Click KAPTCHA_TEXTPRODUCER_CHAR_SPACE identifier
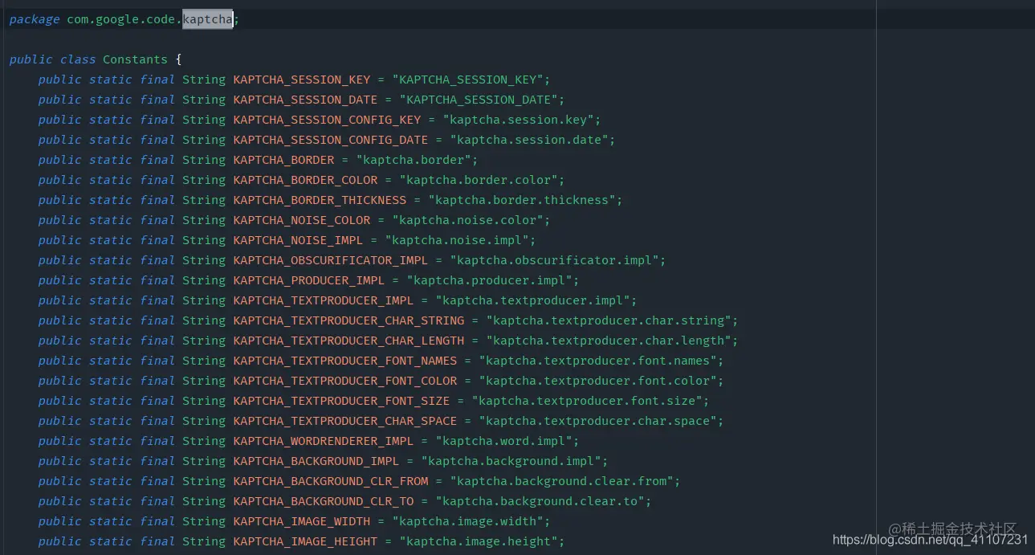The width and height of the screenshot is (1035, 555). tap(345, 421)
